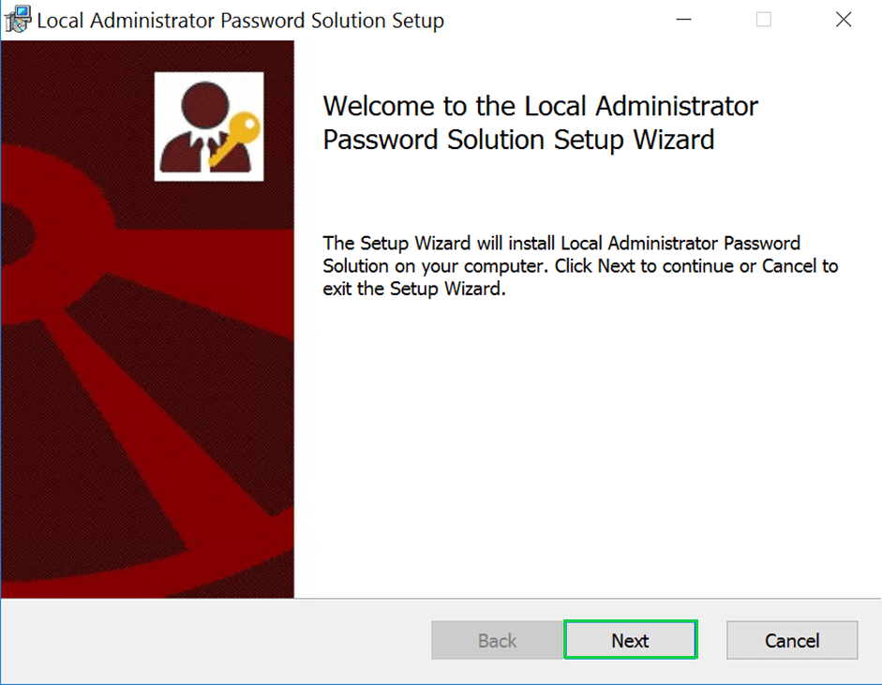Minimize the setup window

click(x=683, y=20)
